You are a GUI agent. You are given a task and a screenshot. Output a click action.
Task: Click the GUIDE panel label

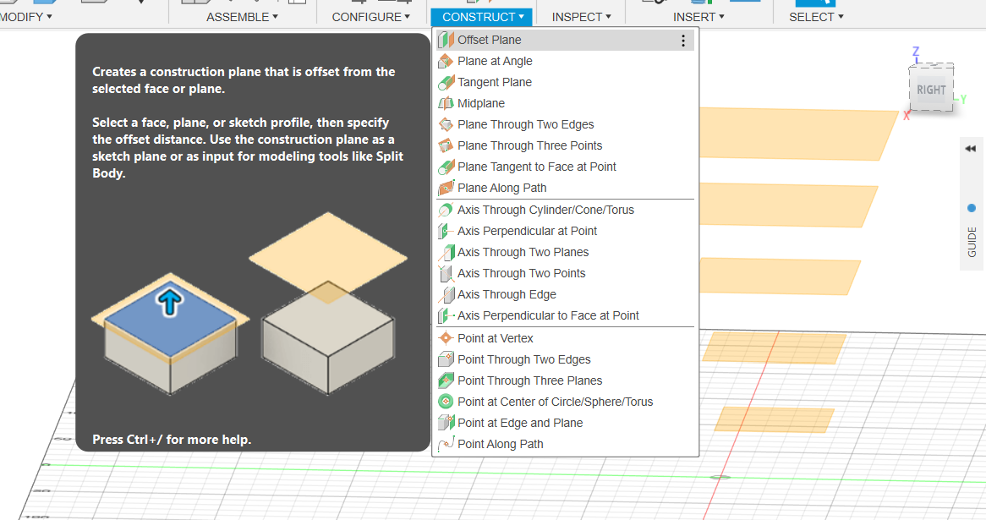[972, 242]
